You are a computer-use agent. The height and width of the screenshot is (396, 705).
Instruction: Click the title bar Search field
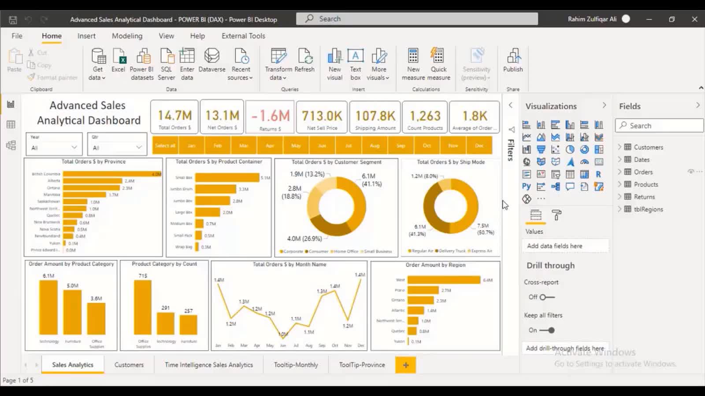click(417, 19)
